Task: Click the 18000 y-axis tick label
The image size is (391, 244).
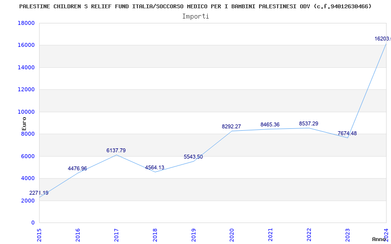Action: click(x=26, y=23)
